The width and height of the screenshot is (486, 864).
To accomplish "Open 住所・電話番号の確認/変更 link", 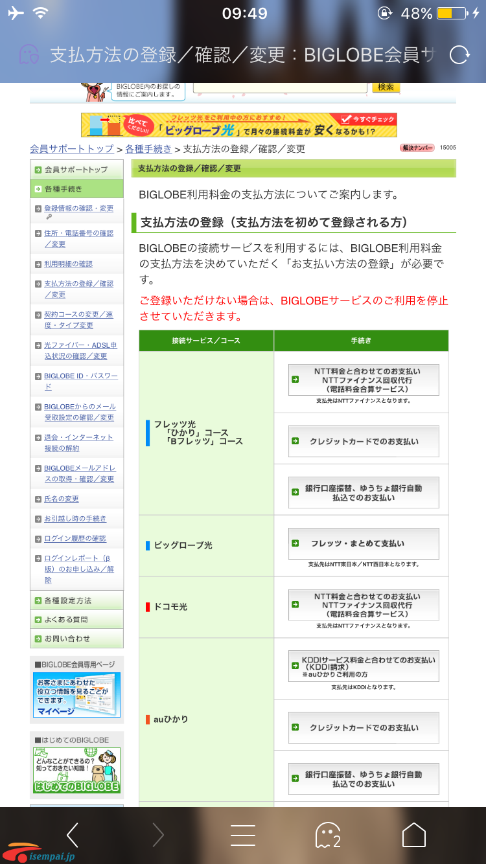I will pyautogui.click(x=78, y=238).
